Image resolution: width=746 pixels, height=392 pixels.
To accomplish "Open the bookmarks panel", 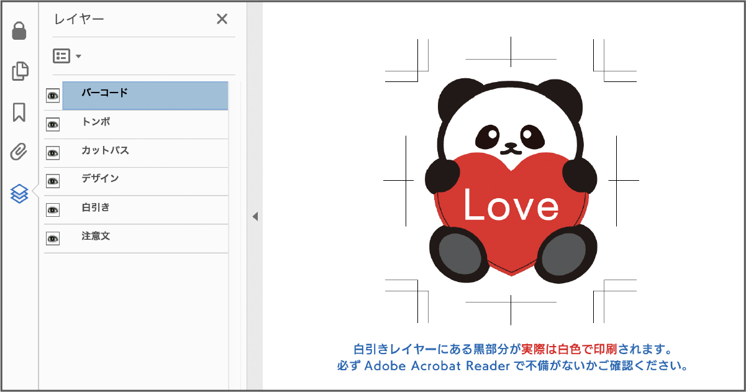I will click(x=19, y=112).
